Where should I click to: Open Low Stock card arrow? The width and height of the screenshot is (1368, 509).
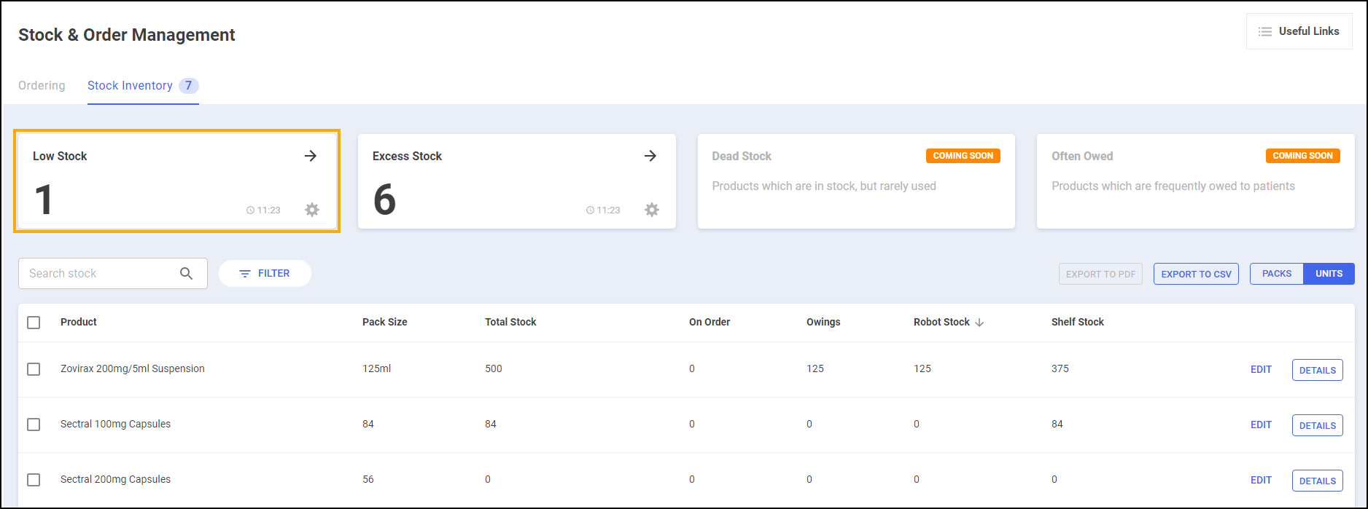pyautogui.click(x=311, y=156)
